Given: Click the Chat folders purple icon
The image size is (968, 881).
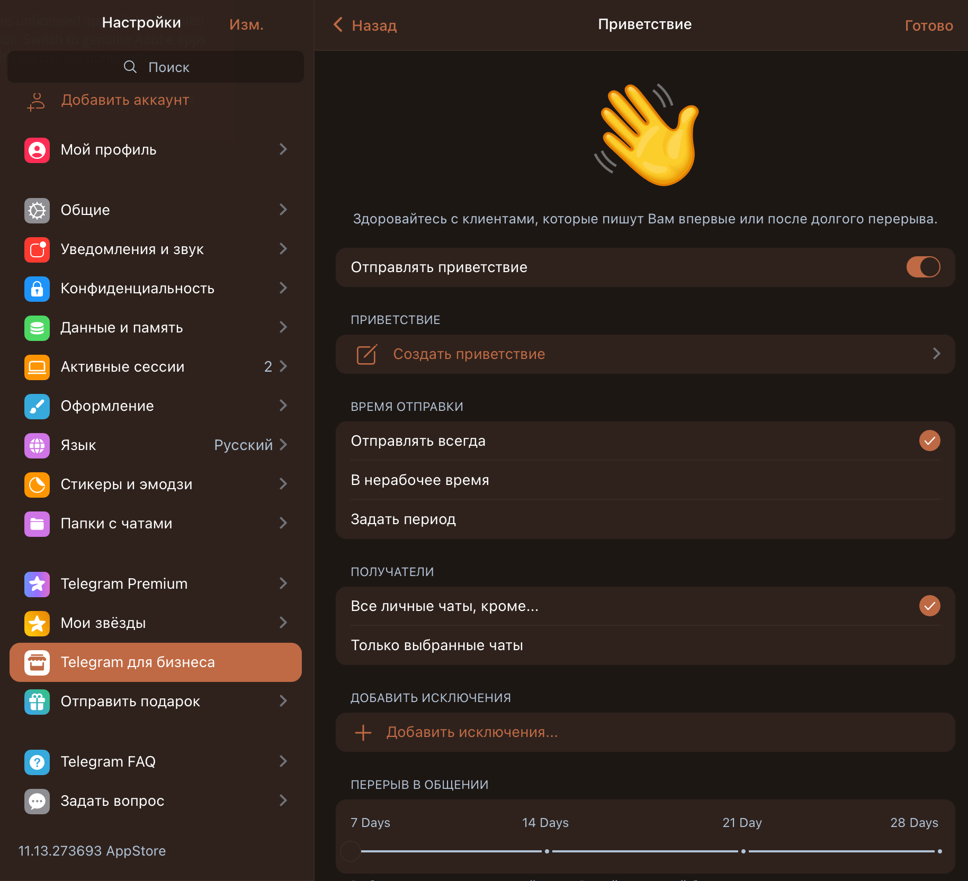Looking at the screenshot, I should (x=37, y=524).
